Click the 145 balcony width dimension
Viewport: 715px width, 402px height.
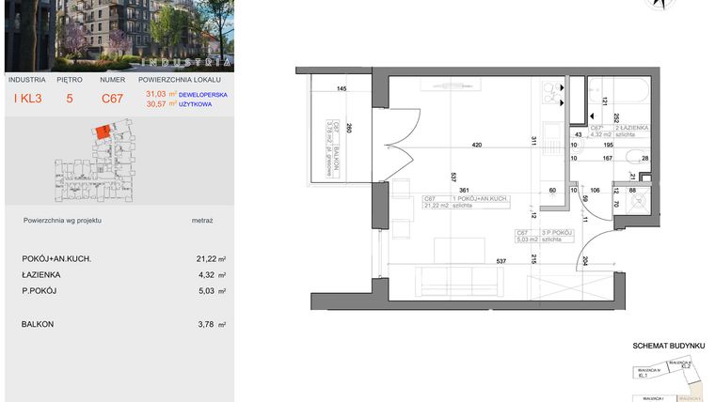(x=342, y=89)
